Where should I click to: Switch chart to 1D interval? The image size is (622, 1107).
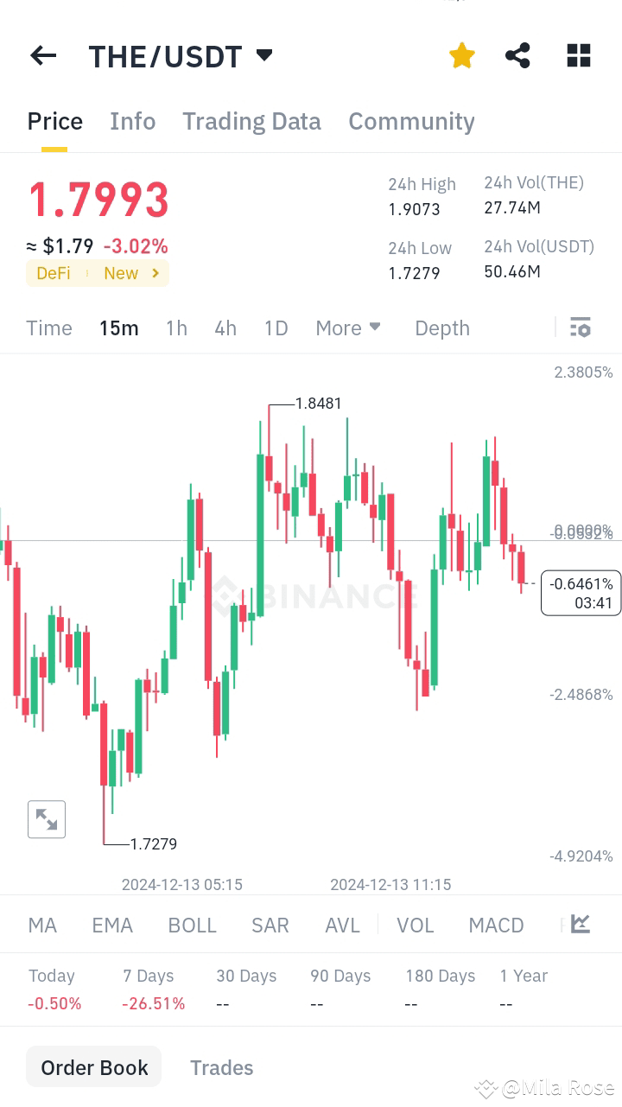276,328
